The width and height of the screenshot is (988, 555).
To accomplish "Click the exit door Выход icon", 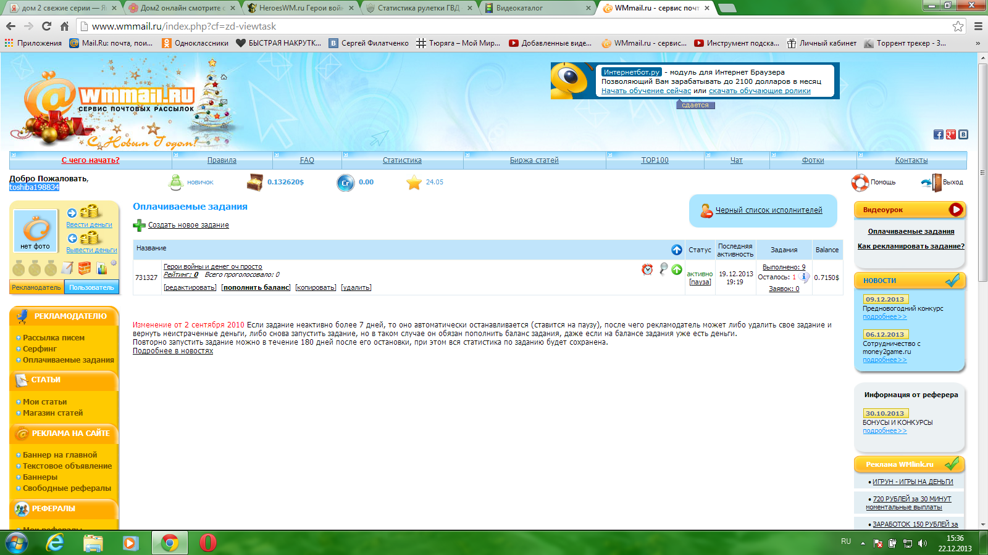I will pos(931,183).
